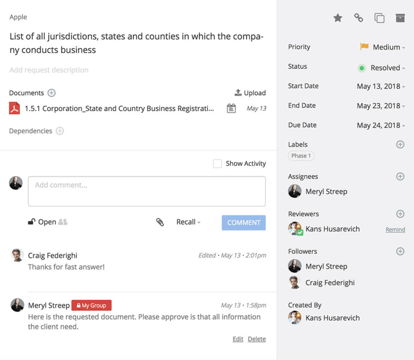
Task: Click the paperclip attachment icon
Action: [x=160, y=222]
